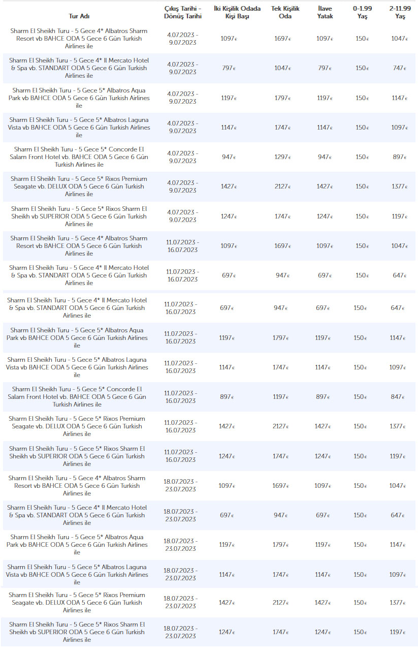Viewport: 418px width, 654px height.
Task: Select Albatros Aqua Park tour departing 11.07.2023
Action: click(x=79, y=338)
